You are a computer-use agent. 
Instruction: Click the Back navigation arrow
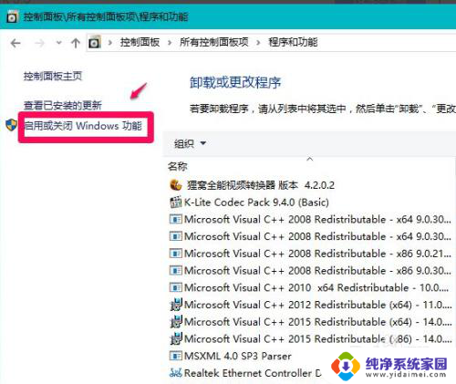pyautogui.click(x=16, y=43)
